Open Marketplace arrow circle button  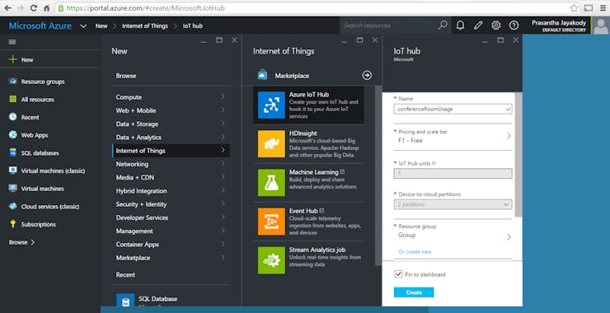[x=367, y=76]
